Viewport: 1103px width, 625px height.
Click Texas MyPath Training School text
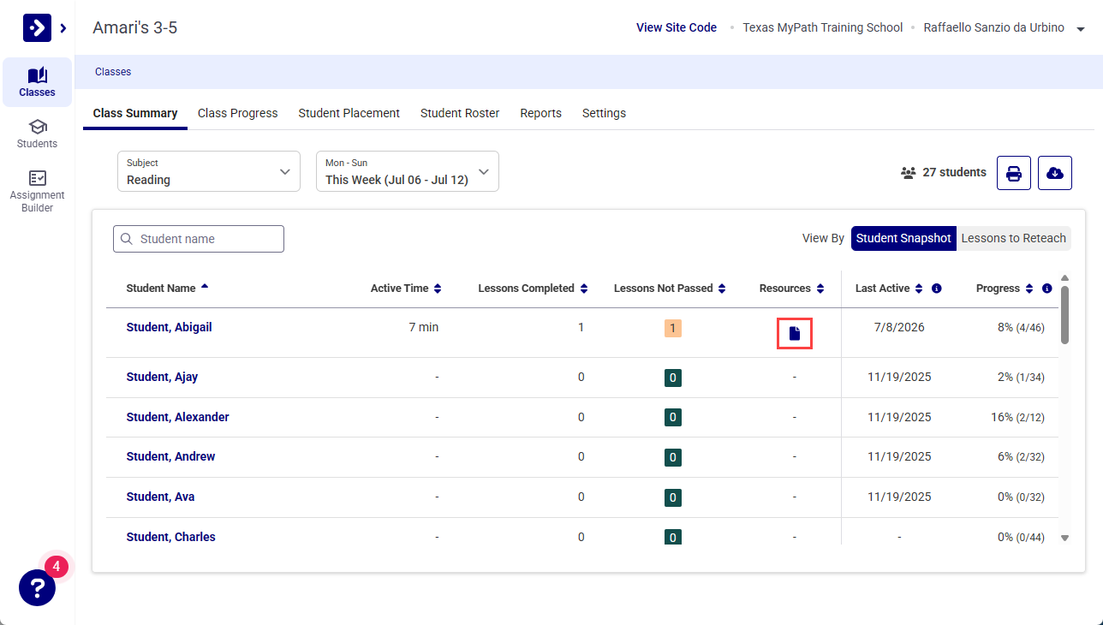coord(822,27)
